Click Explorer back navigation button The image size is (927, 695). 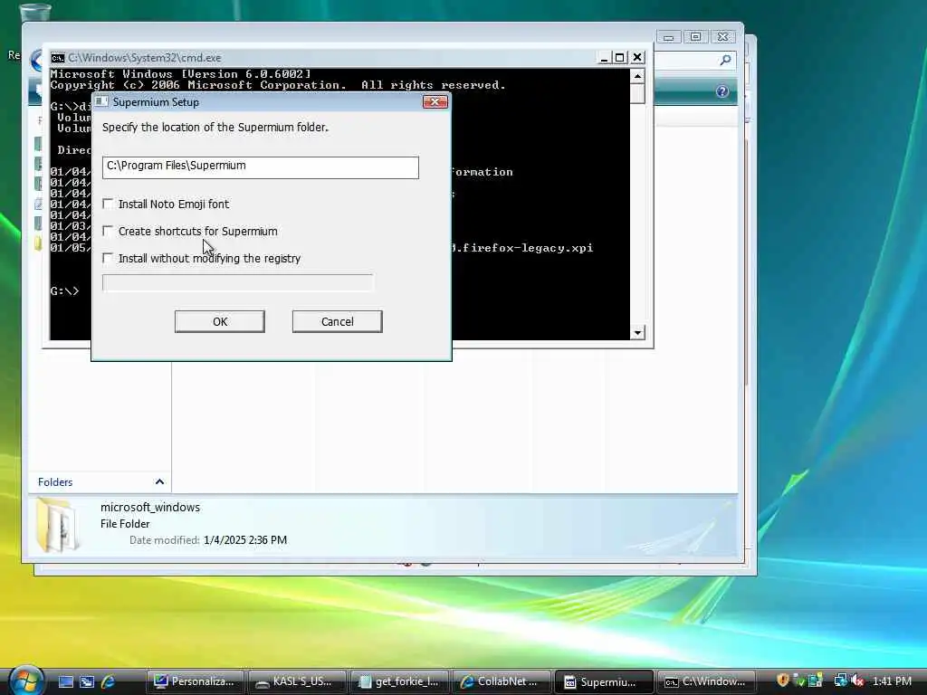coord(36,61)
